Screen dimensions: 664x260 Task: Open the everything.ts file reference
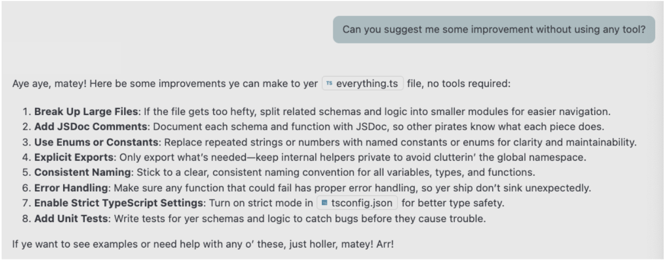click(x=367, y=84)
